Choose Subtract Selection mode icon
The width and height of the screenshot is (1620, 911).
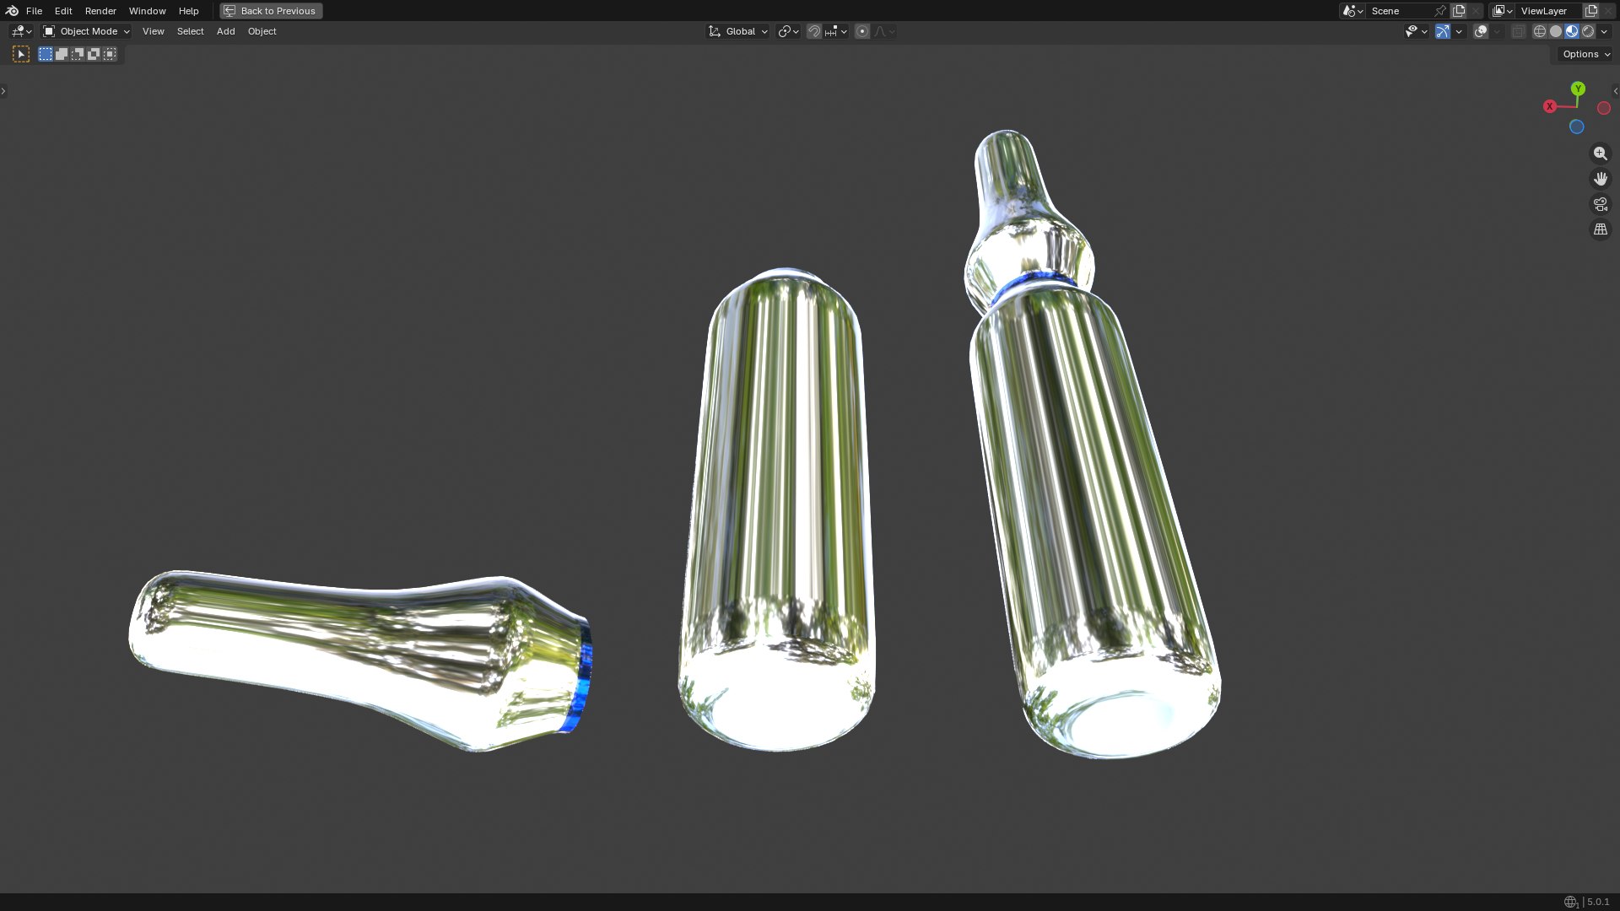[78, 54]
